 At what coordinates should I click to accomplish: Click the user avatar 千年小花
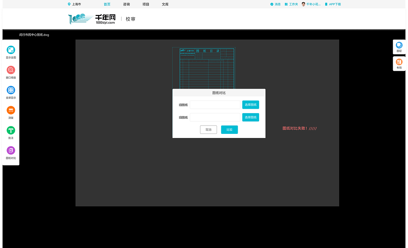(x=303, y=4)
